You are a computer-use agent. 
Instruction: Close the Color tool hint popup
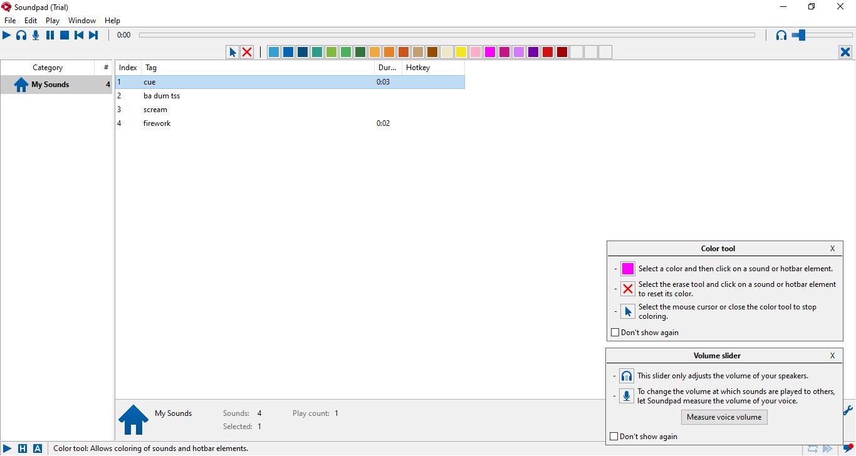pos(832,249)
